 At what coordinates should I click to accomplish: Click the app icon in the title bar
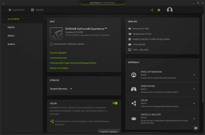pos(3,3)
